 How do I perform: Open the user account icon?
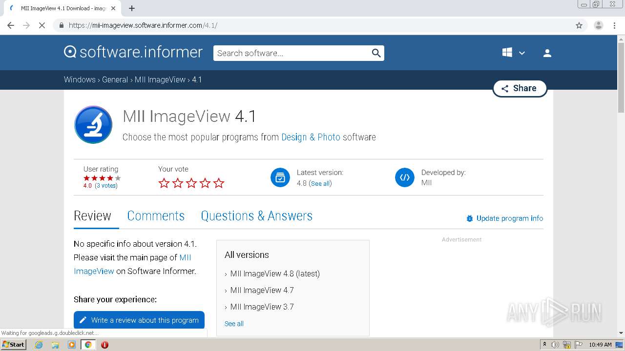click(547, 53)
